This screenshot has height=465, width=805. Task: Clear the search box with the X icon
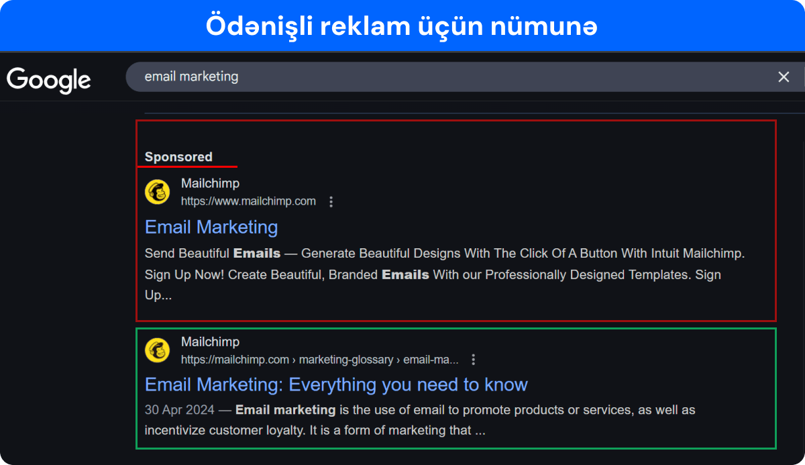click(784, 77)
